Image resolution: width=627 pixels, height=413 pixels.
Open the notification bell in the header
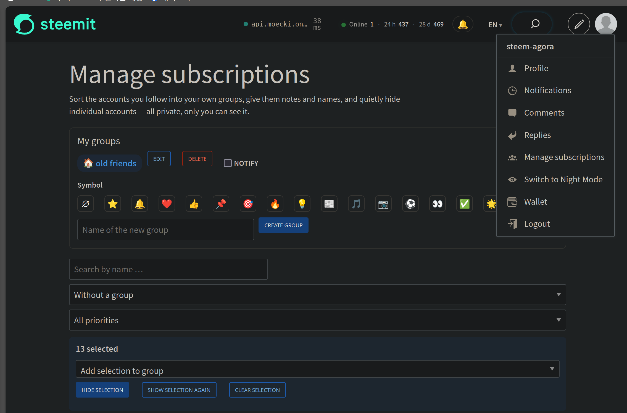463,24
